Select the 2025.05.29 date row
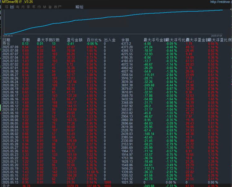This screenshot has height=187, width=232. [x=10, y=141]
